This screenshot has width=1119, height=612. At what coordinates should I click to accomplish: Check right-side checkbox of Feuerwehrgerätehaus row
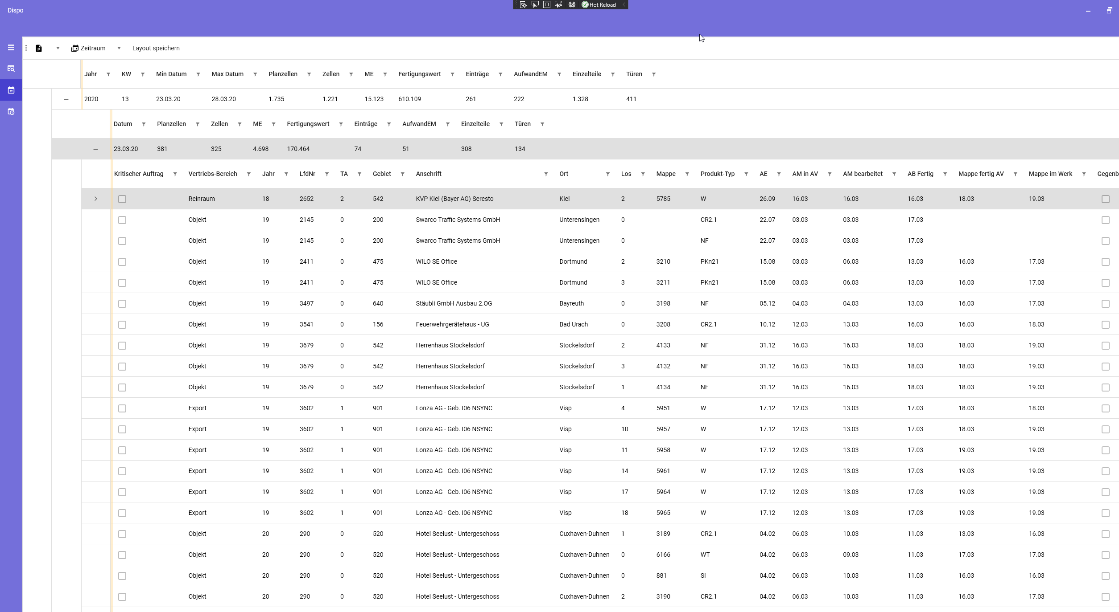pyautogui.click(x=1105, y=325)
